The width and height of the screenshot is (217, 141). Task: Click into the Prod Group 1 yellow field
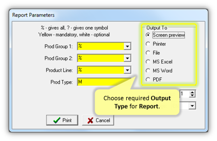click(x=101, y=46)
